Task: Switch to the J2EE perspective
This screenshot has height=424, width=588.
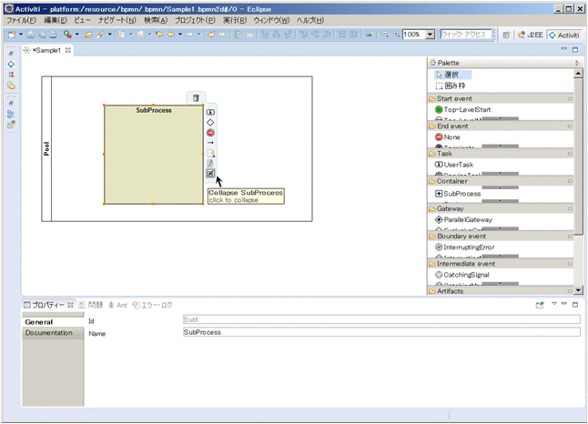Action: (x=530, y=35)
